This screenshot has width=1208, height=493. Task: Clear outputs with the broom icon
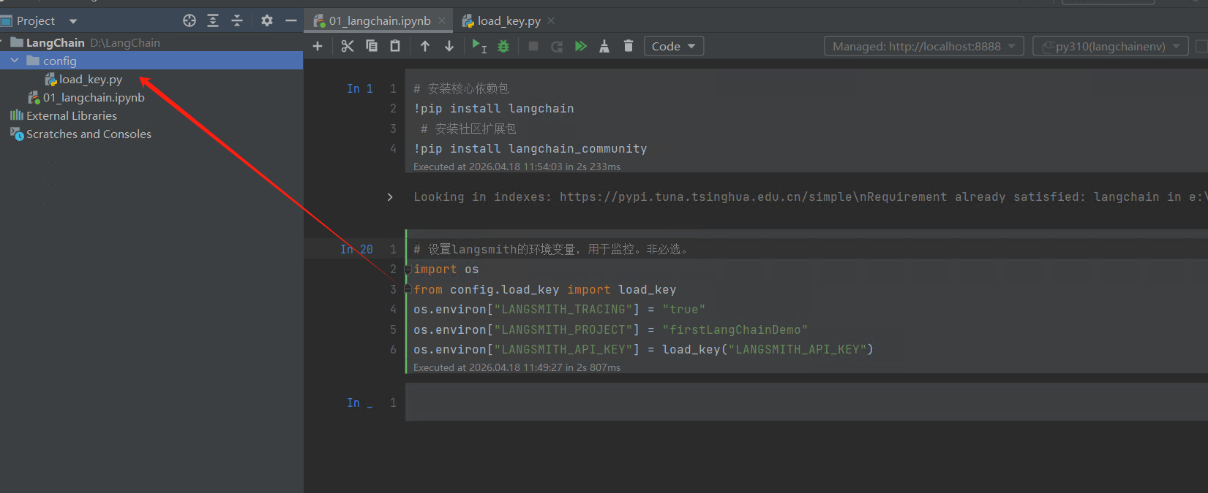(x=604, y=46)
